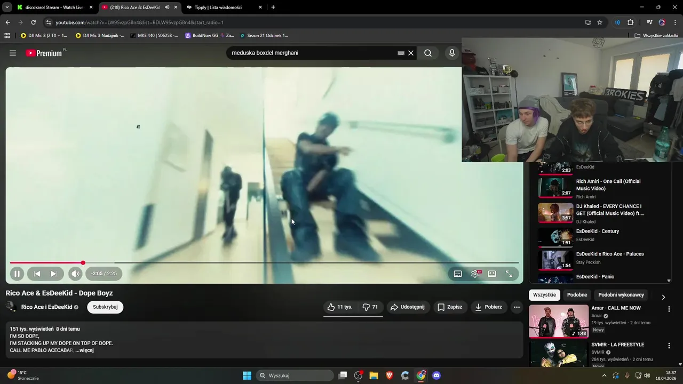Open Windows Start menu
The height and width of the screenshot is (384, 683).
[x=247, y=375]
